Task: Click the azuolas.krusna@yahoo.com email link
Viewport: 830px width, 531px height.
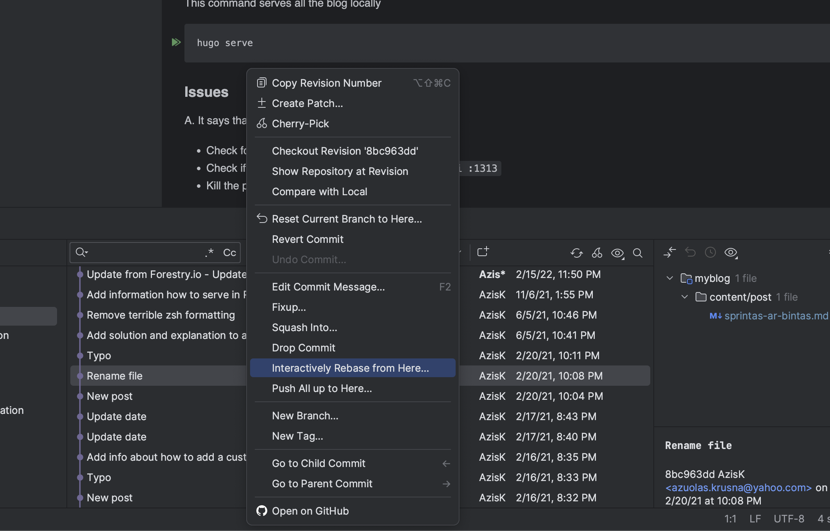Action: point(738,487)
